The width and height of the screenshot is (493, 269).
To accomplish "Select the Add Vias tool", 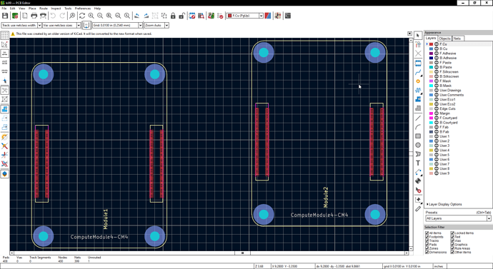I will click(418, 81).
